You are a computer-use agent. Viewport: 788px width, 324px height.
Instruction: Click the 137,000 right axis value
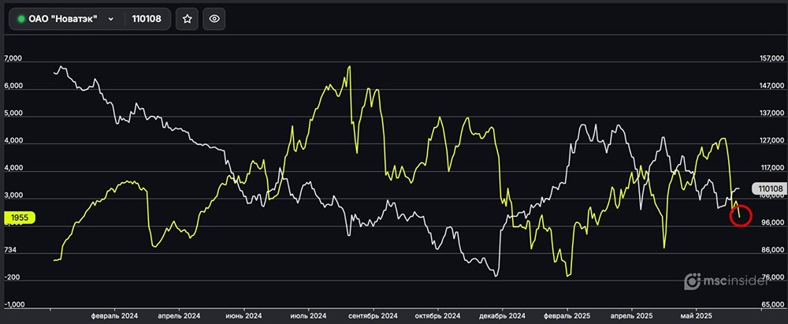point(773,114)
